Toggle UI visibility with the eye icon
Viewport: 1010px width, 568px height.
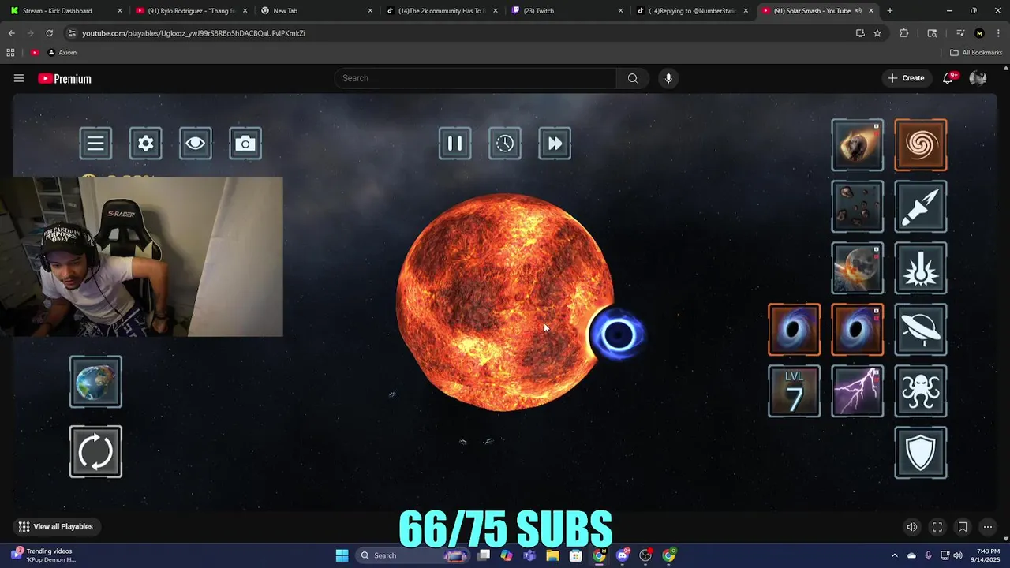pos(196,144)
